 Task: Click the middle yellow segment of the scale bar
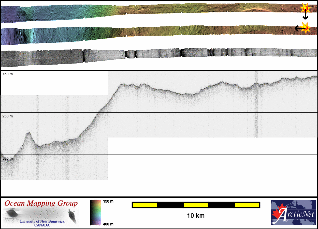pos(196,205)
